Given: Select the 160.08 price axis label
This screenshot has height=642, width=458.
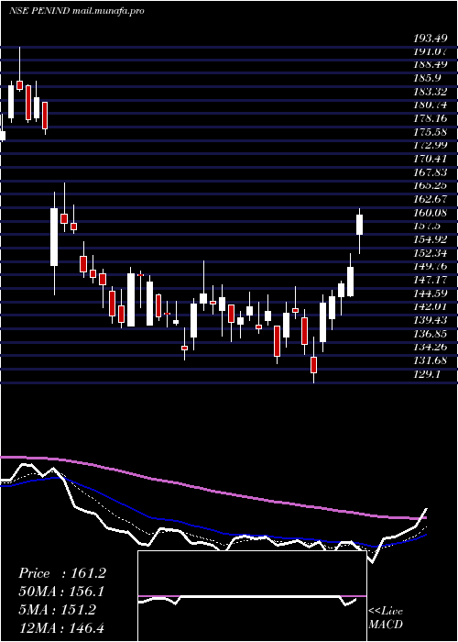Looking at the screenshot, I should [x=430, y=213].
